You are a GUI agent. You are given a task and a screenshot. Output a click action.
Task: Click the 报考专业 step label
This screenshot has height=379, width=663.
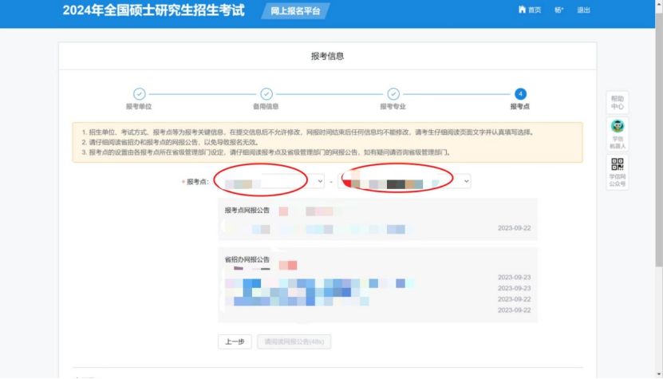(x=393, y=107)
